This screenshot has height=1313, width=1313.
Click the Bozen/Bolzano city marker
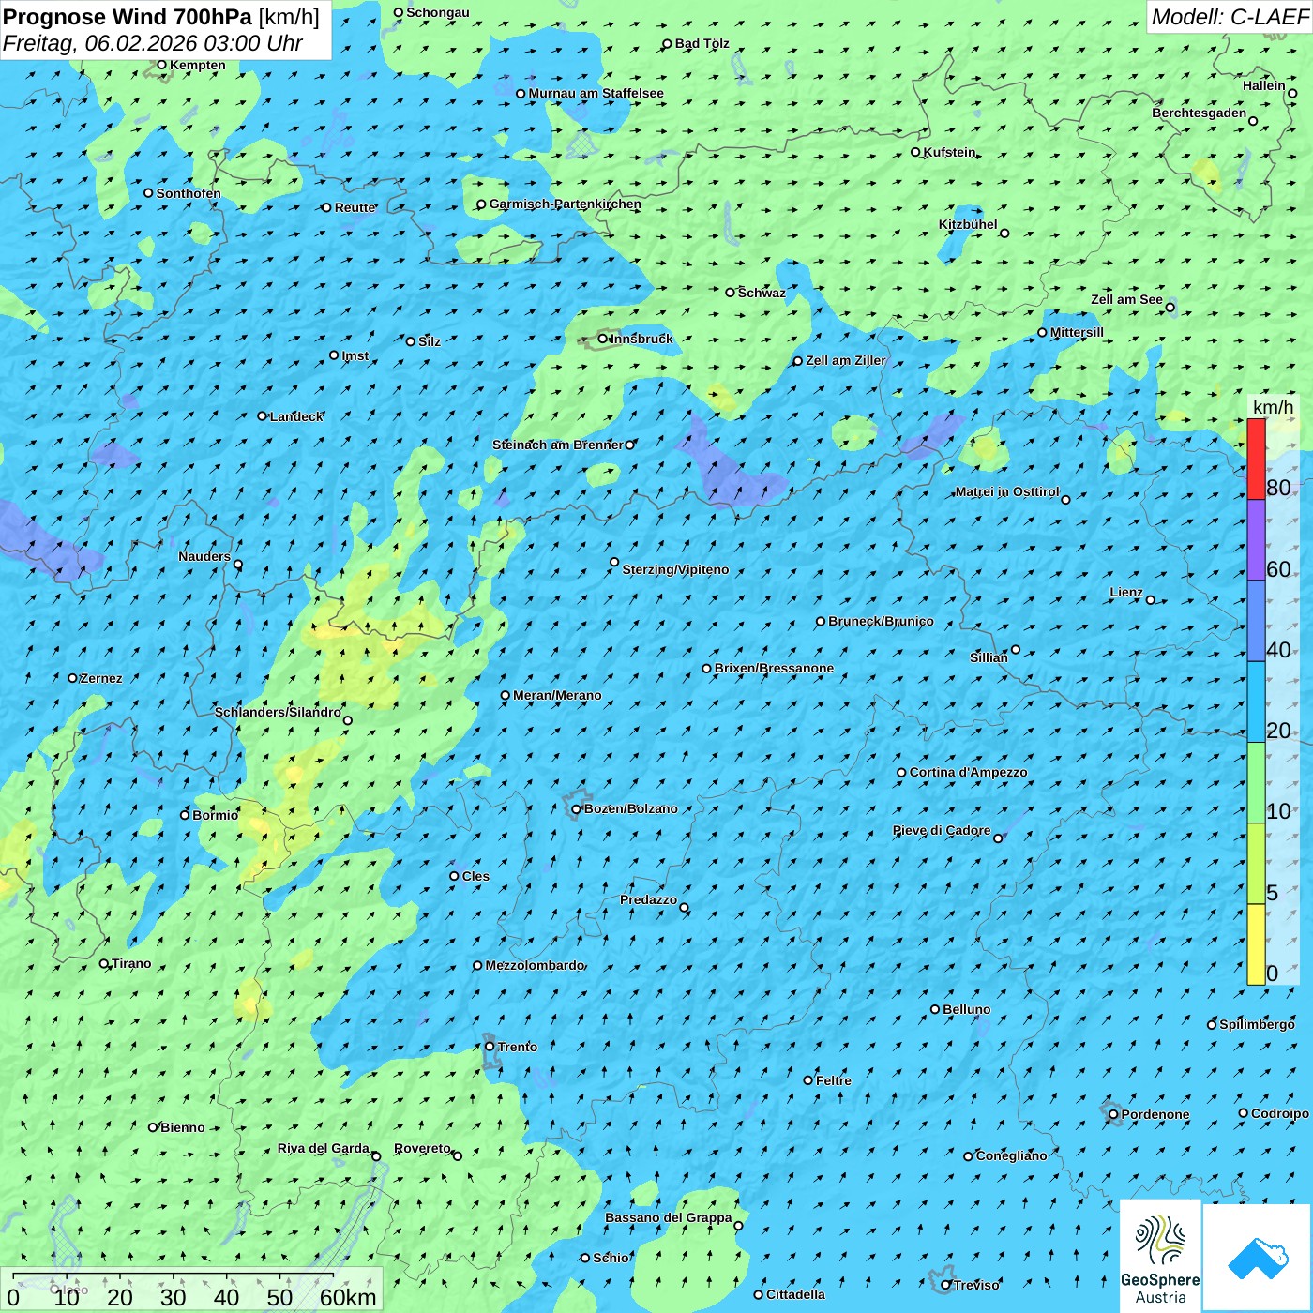click(577, 809)
